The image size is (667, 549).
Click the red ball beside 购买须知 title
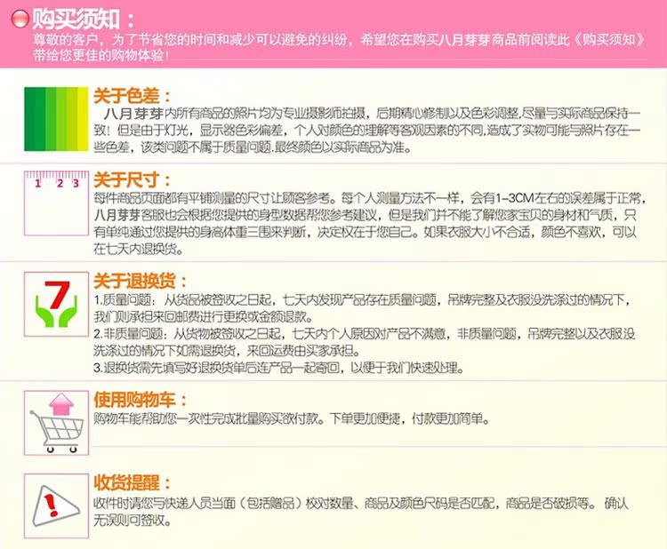click(20, 20)
